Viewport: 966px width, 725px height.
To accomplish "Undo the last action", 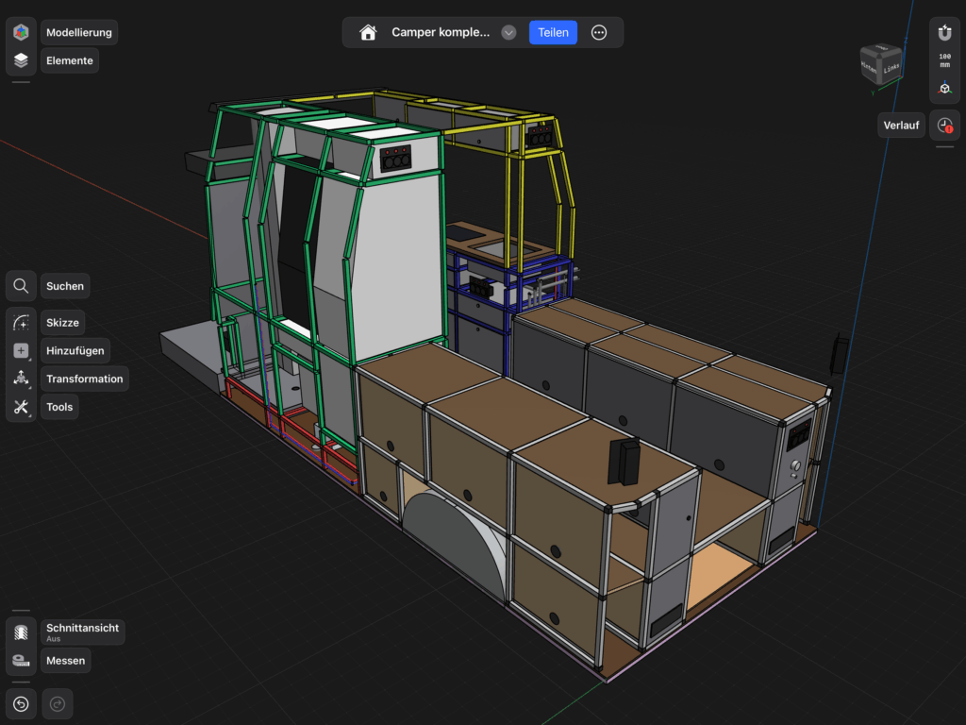I will (x=21, y=703).
